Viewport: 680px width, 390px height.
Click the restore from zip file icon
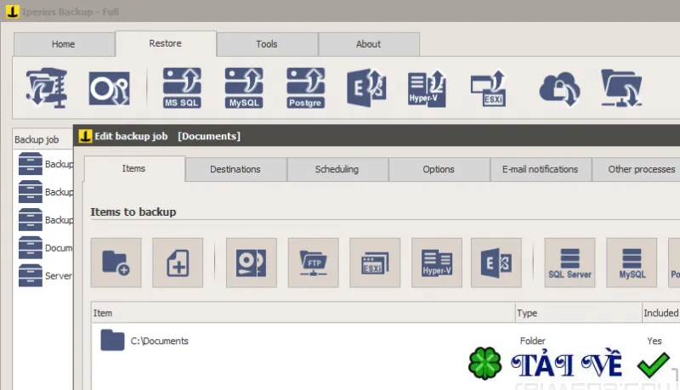tap(47, 88)
